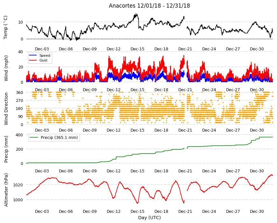Click the chart title Anacortes 12/01/18 - 12/31/18
Screen dimensions: 277x223
(149, 6)
